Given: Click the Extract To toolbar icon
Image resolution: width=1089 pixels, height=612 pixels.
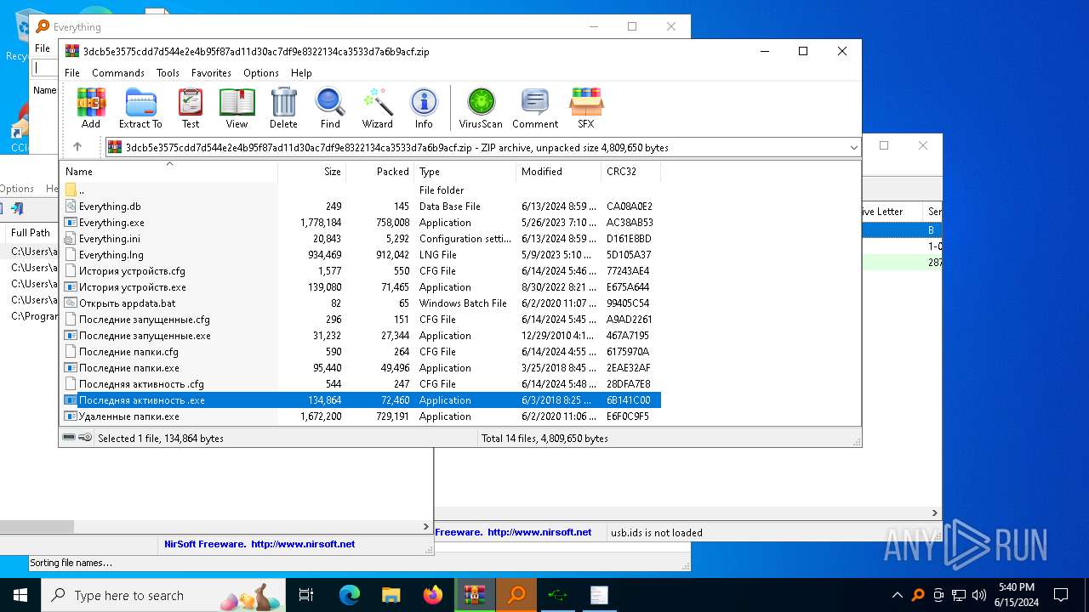Looking at the screenshot, I should click(140, 108).
